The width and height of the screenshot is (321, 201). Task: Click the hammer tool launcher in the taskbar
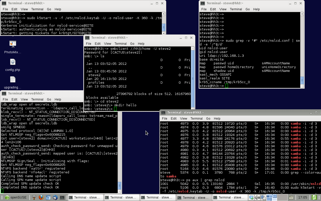pyautogui.click(x=34, y=197)
